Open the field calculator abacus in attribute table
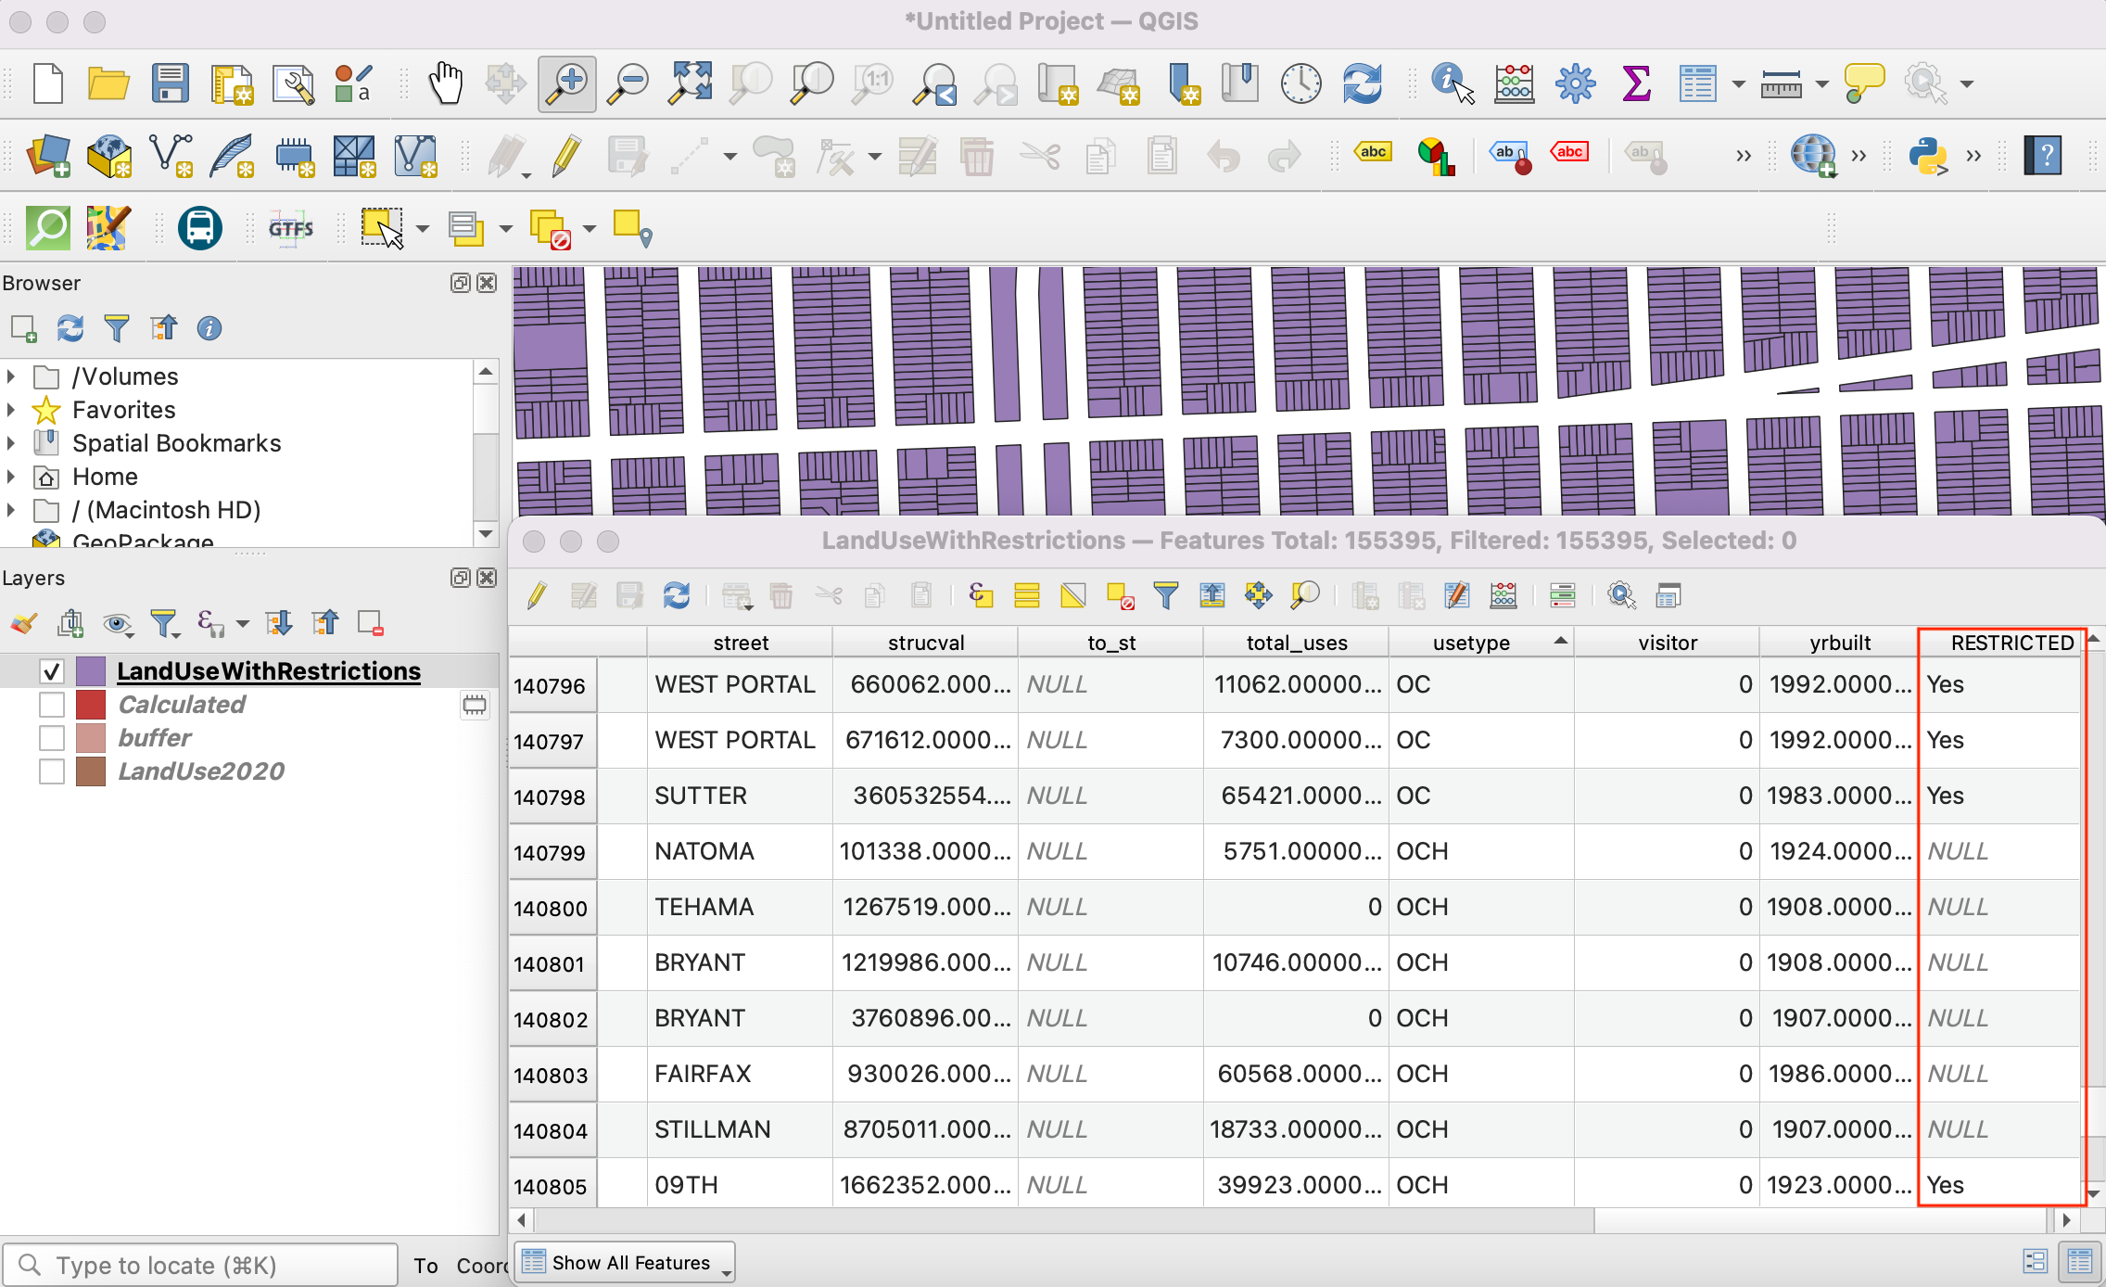Viewport: 2106px width, 1287px height. pos(1503,595)
